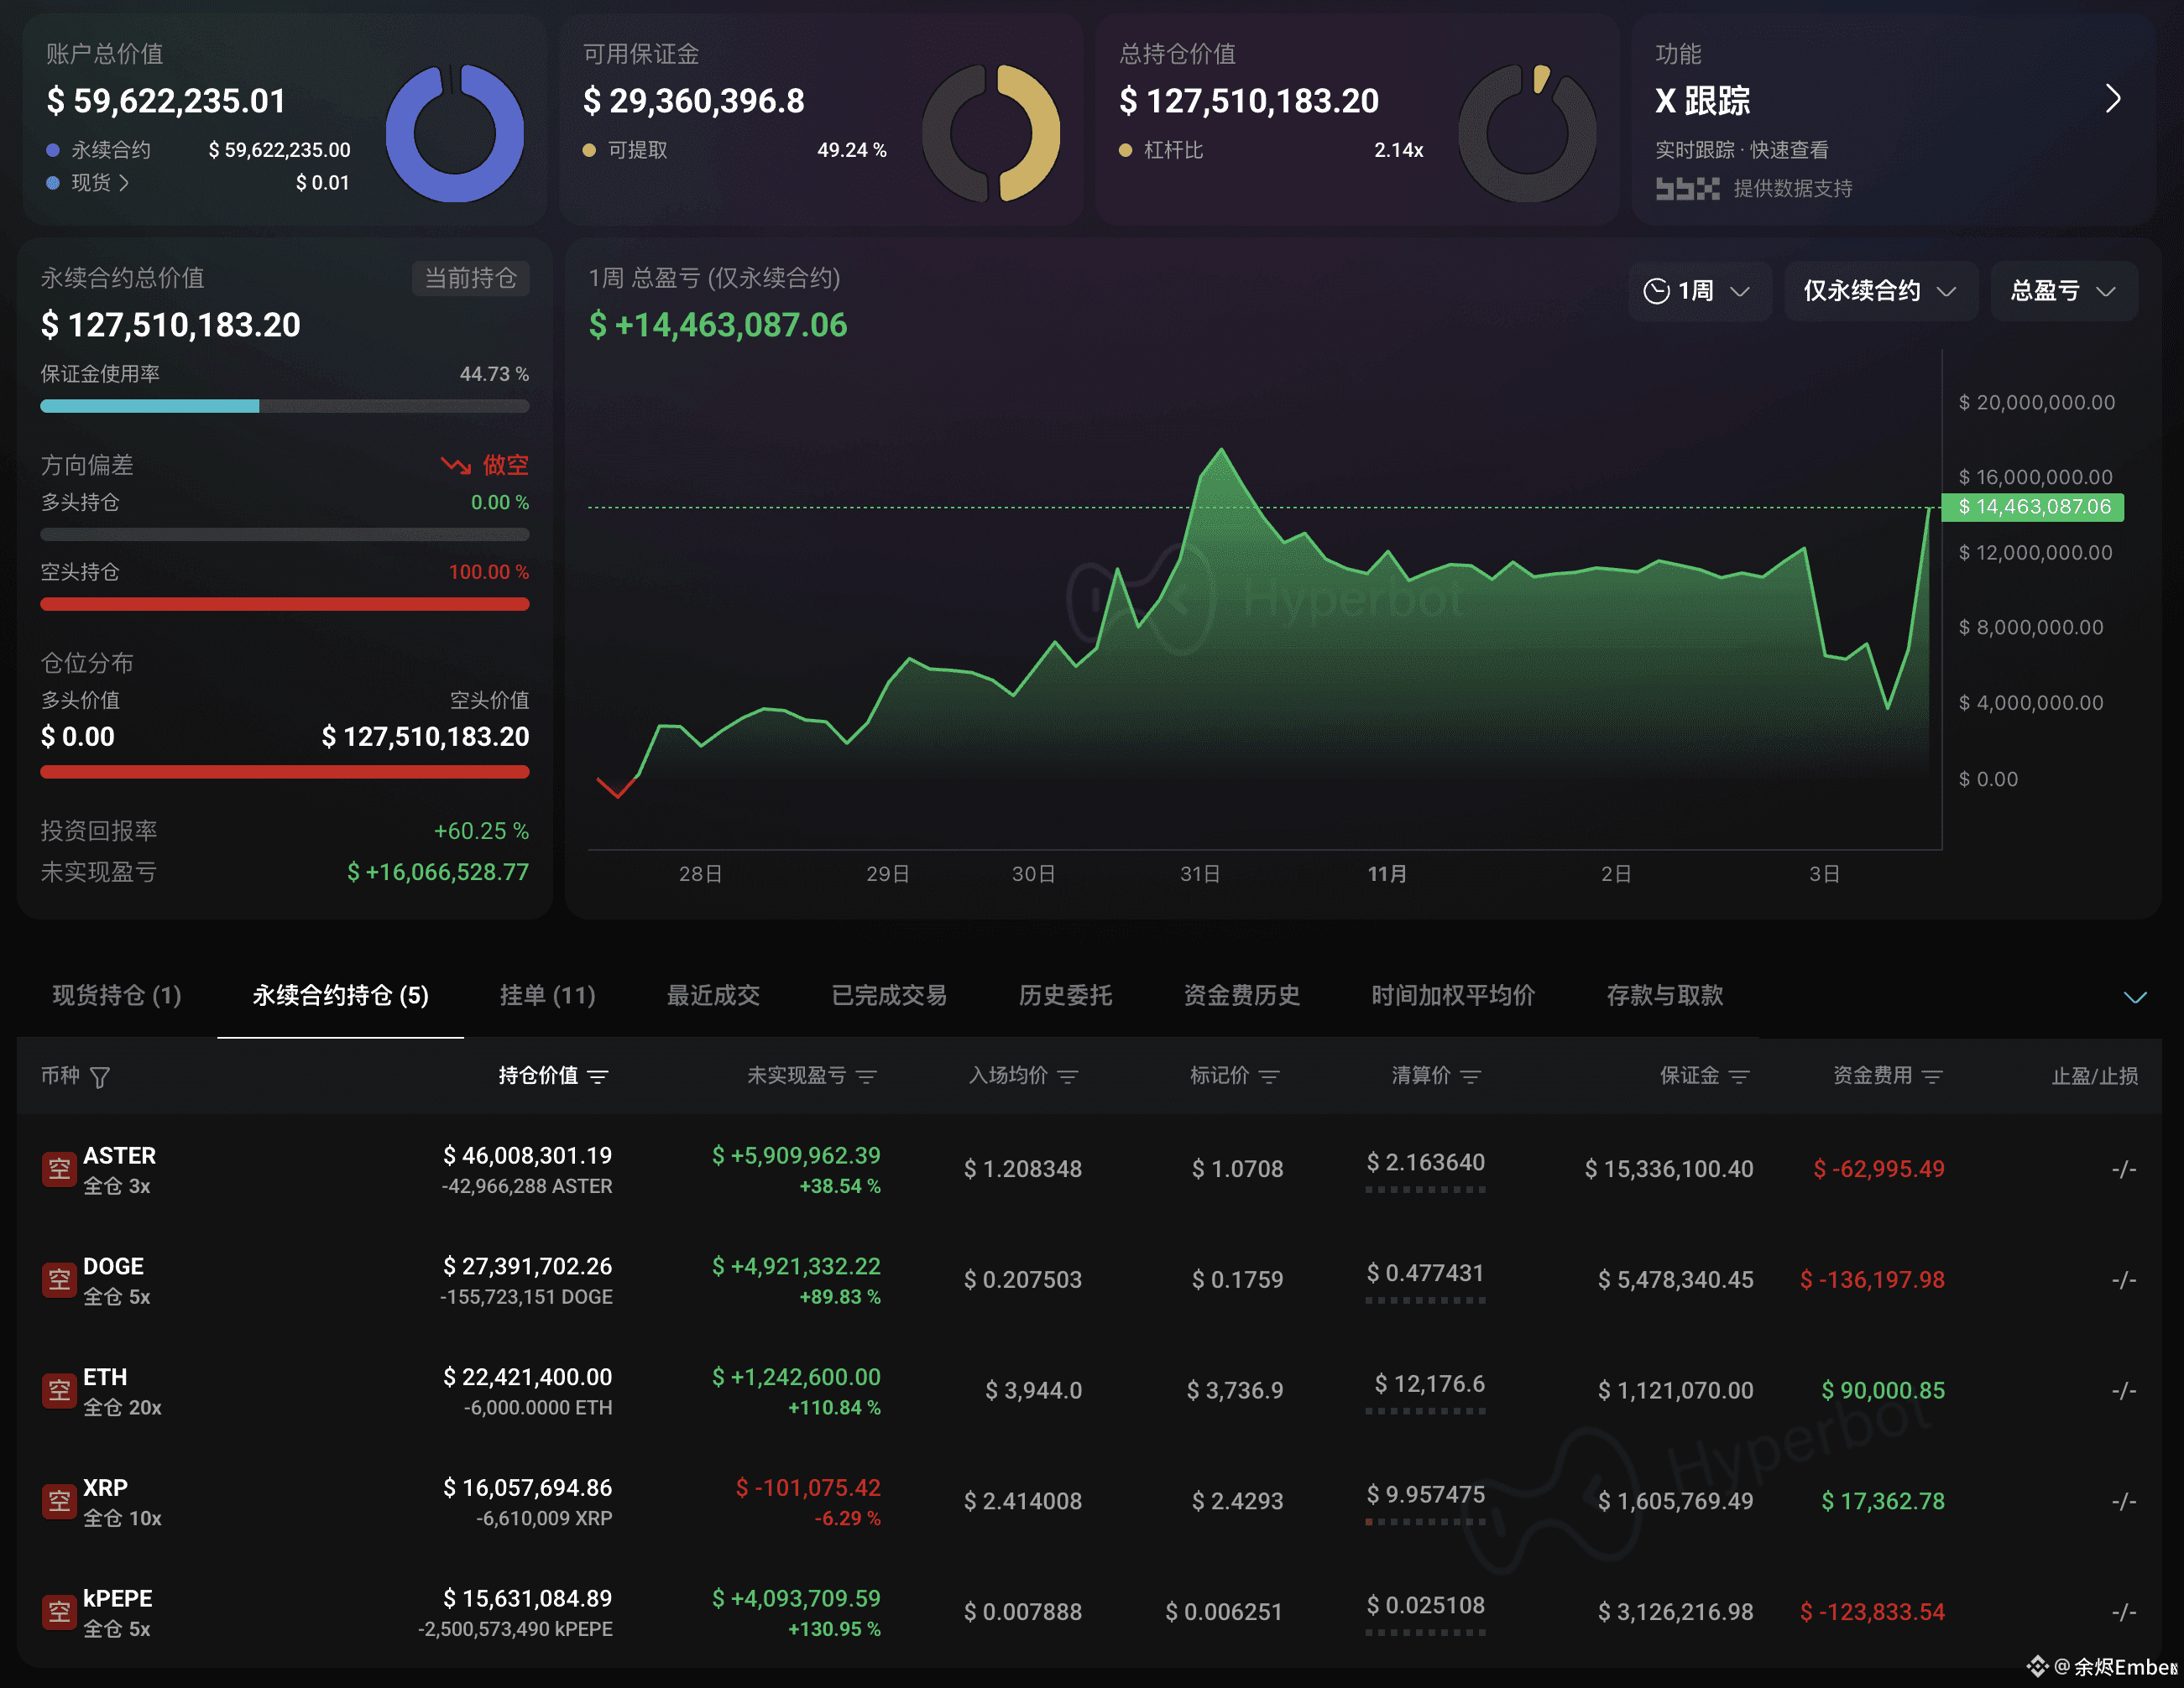Sort by entry price column icon

pyautogui.click(x=1068, y=1076)
